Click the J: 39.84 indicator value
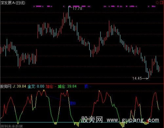The image size is (164, 128). pos(19,87)
